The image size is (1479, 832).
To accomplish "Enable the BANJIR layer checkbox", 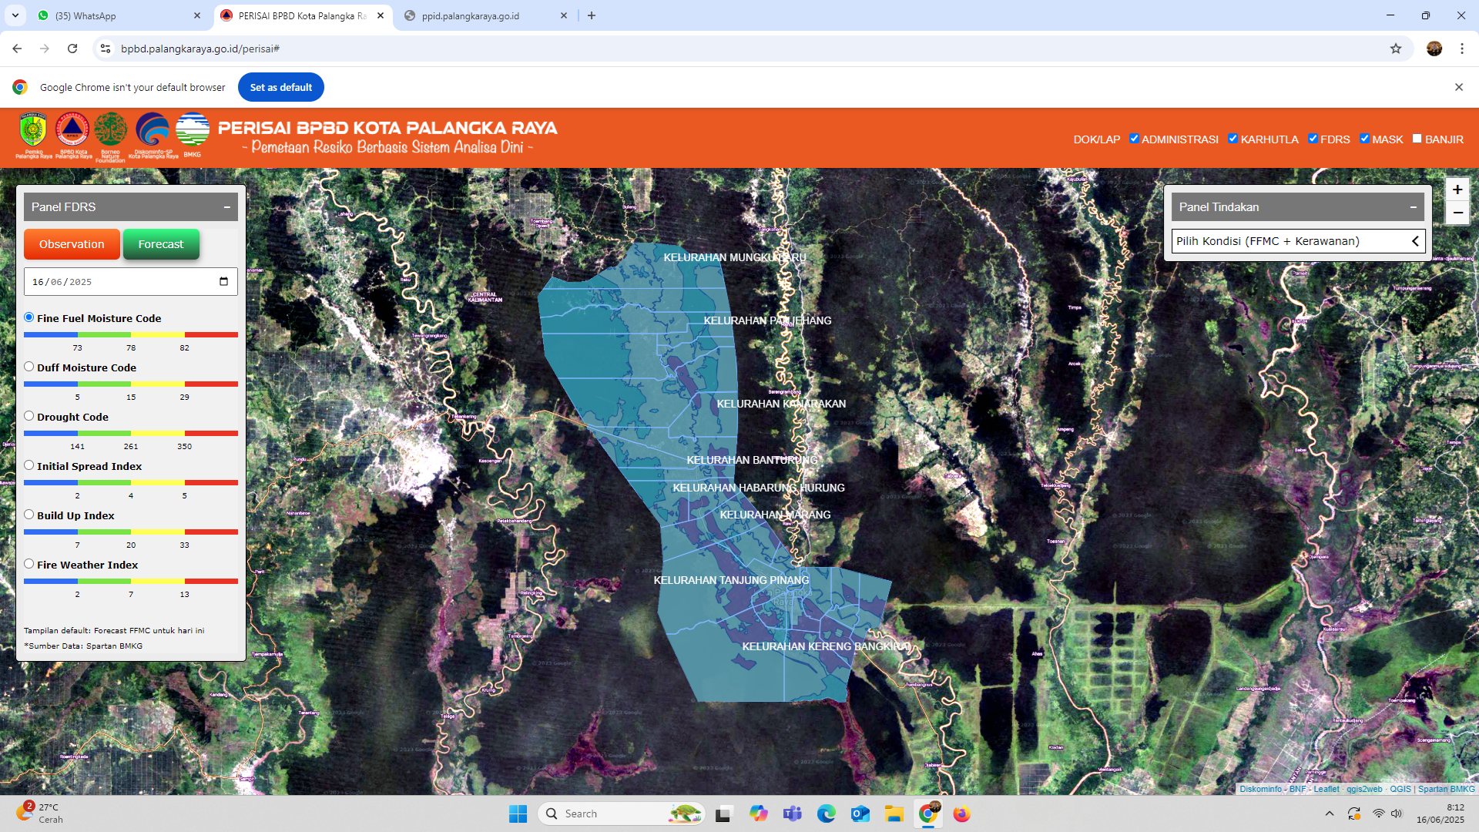I will (x=1417, y=139).
